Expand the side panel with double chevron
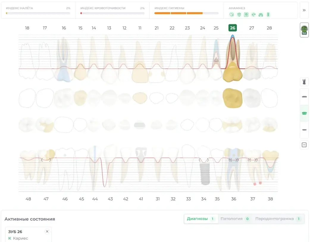Screen dimensions: 310x242 click(x=304, y=10)
